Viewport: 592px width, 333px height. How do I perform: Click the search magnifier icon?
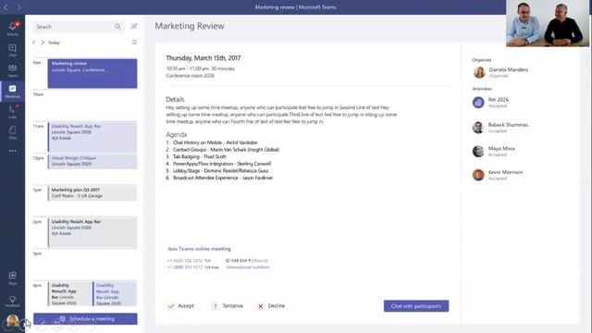tap(117, 27)
